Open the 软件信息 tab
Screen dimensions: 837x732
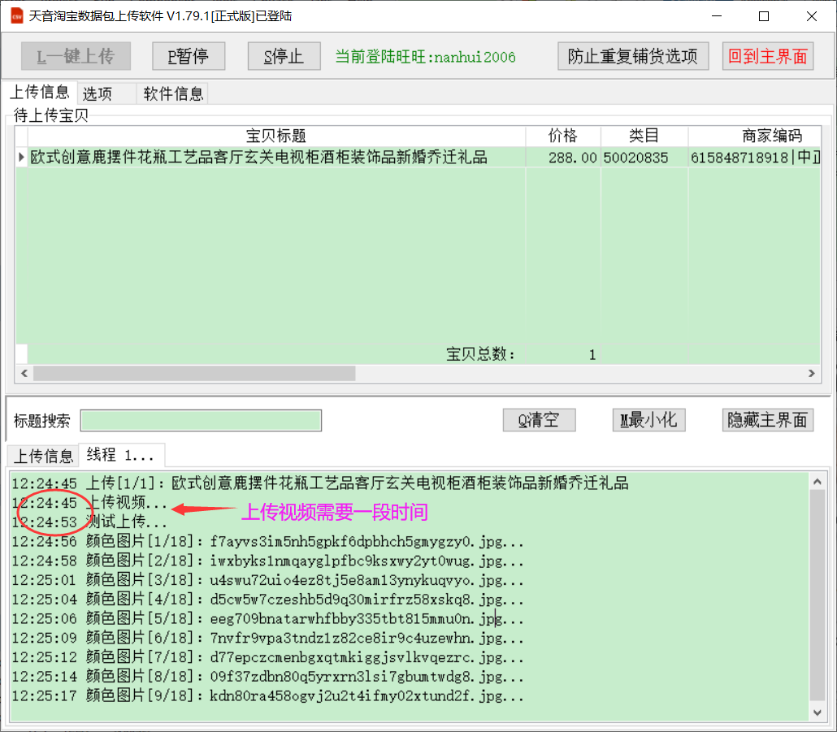[173, 93]
